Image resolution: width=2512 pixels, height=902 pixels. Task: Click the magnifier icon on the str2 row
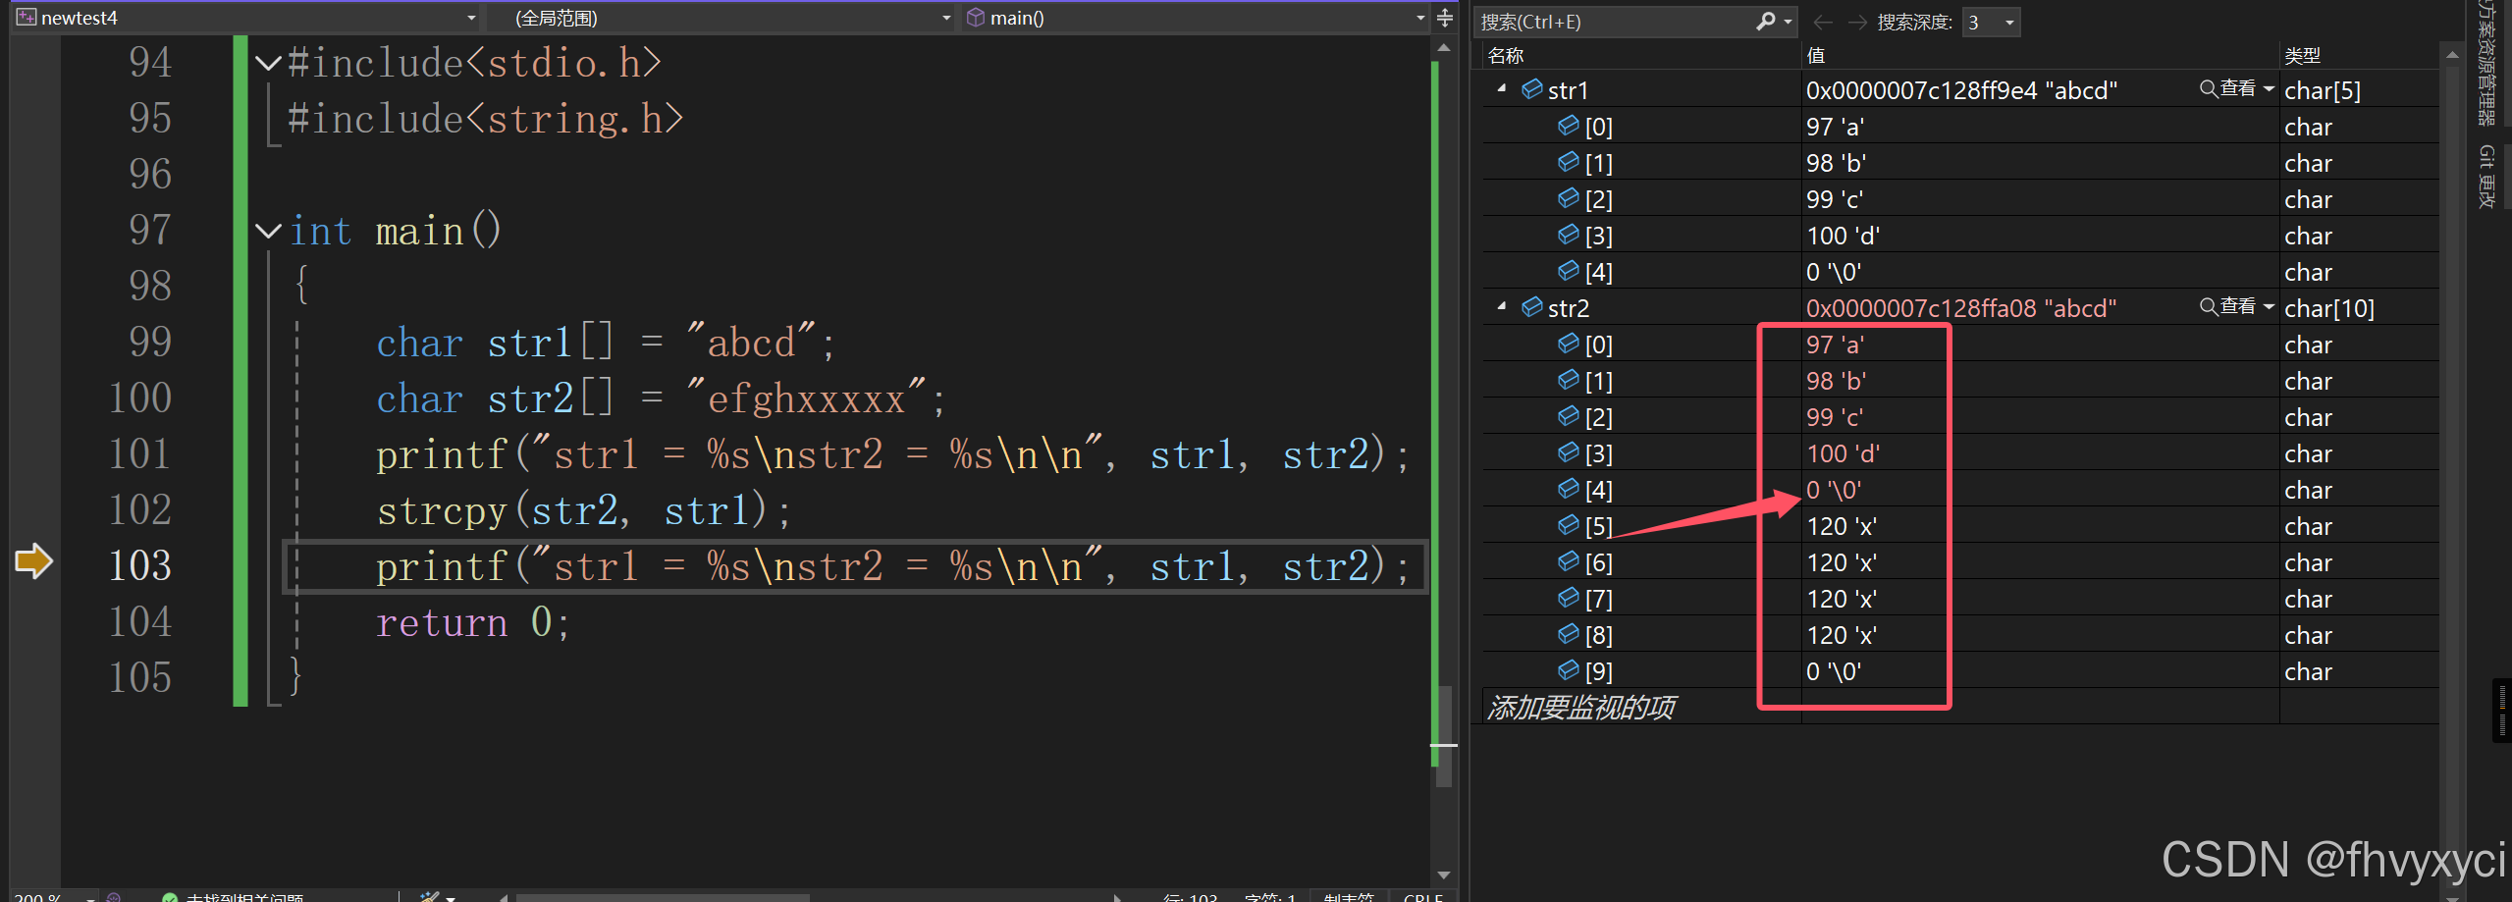tap(2208, 307)
